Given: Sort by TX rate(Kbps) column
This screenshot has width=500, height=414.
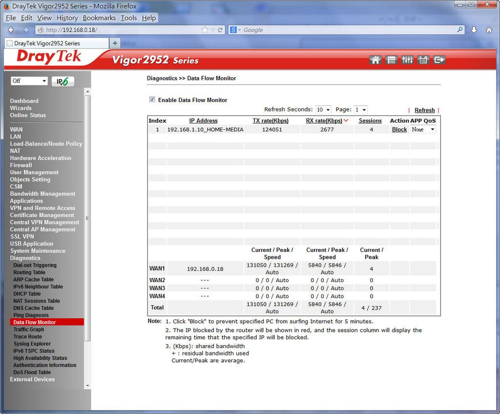Looking at the screenshot, I should point(271,121).
